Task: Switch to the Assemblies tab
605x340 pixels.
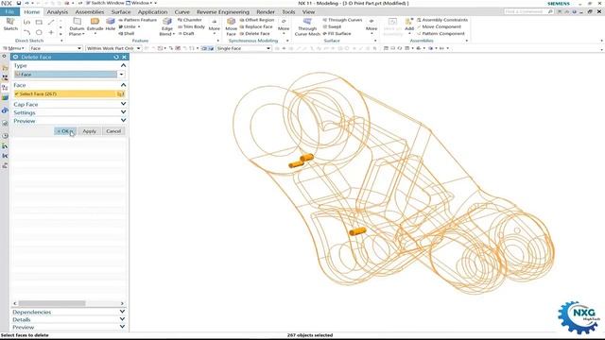Action: [90, 12]
